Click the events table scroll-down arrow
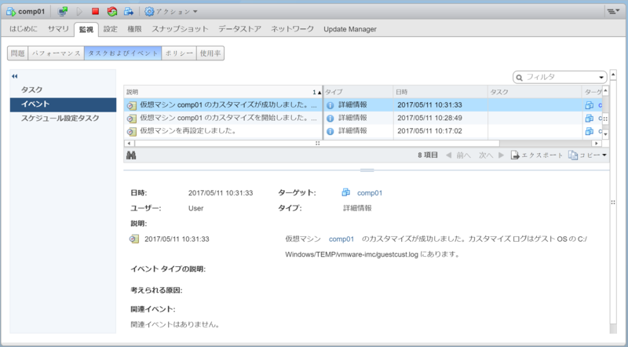The image size is (628, 347). [x=605, y=134]
